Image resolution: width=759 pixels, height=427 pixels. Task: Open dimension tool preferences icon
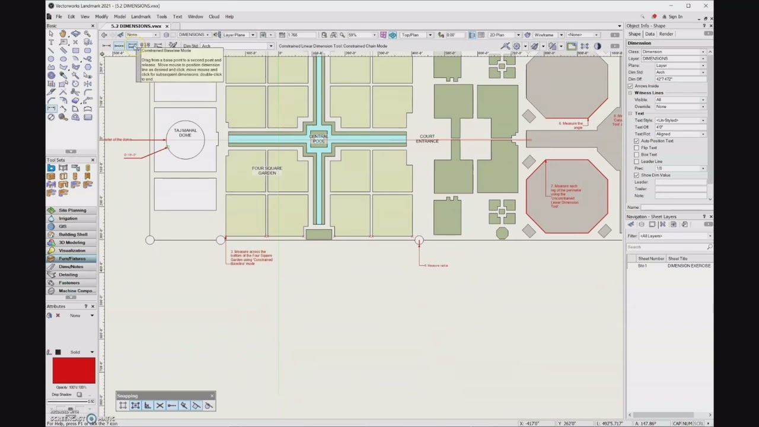(x=173, y=46)
